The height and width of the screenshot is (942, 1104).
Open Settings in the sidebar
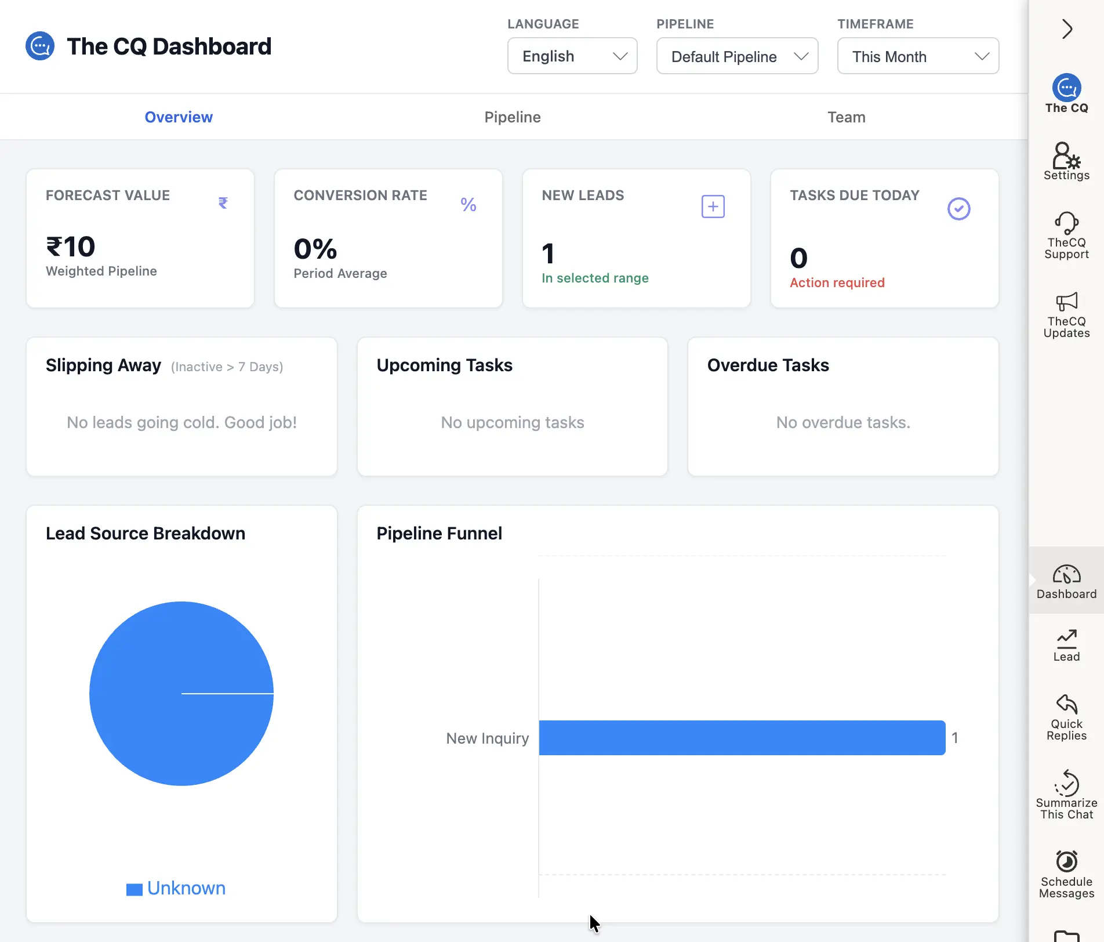pos(1066,162)
